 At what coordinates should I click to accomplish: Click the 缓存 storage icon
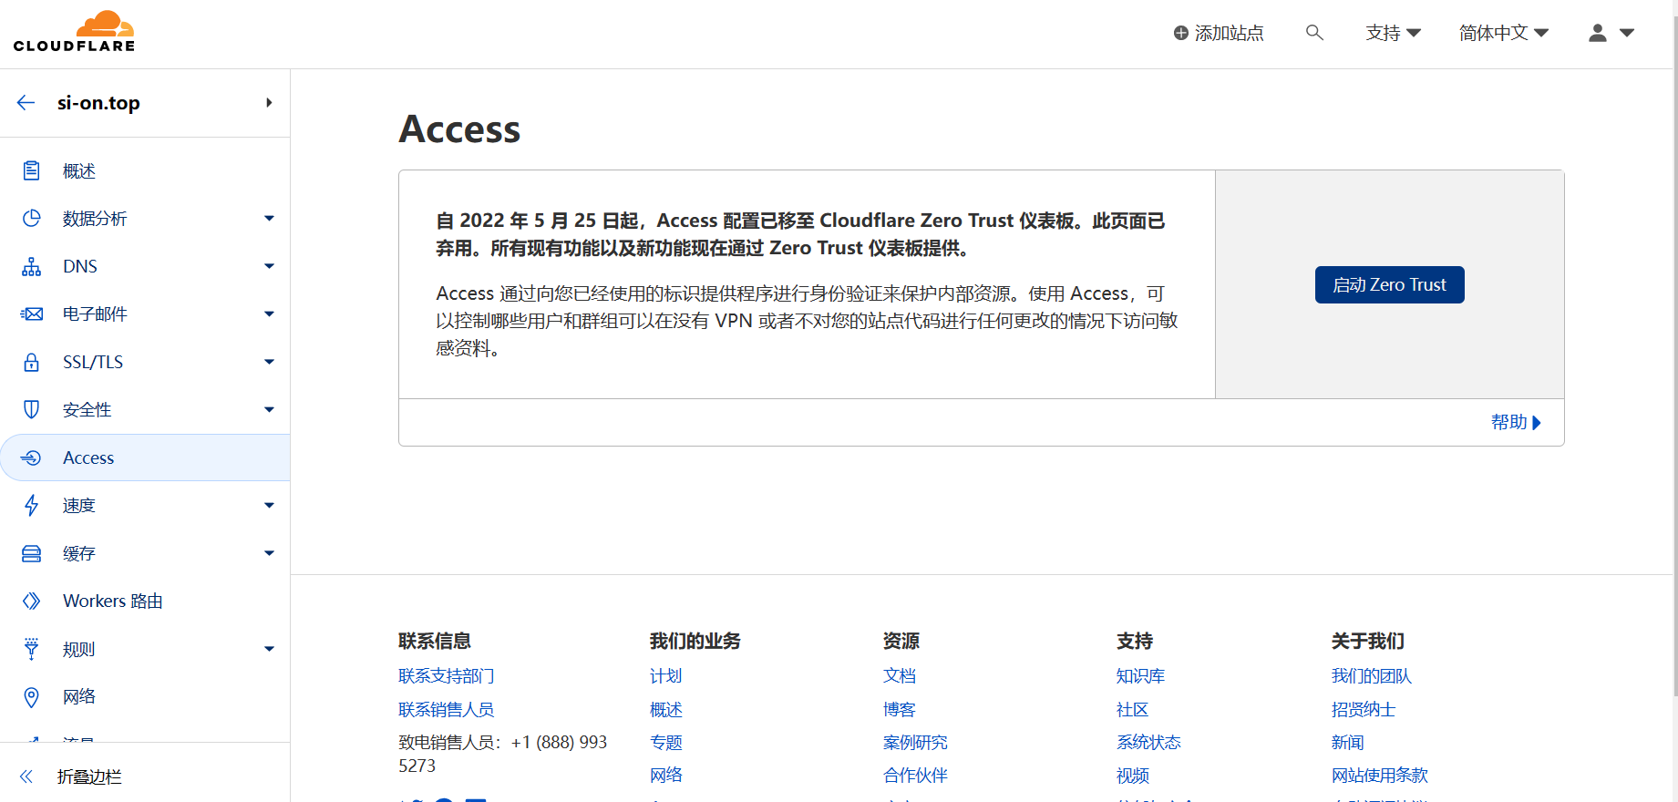click(31, 553)
